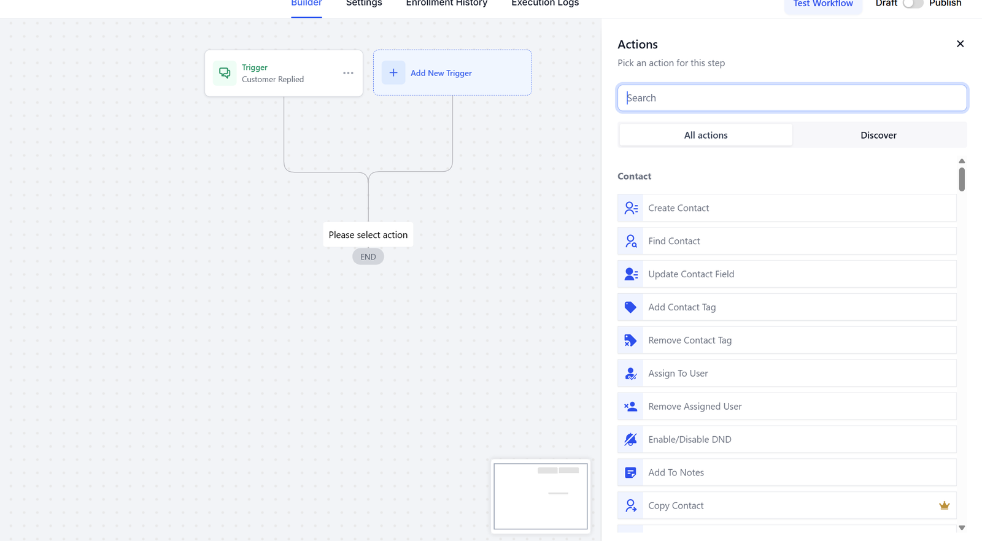Select the Create Contact action text

[x=678, y=208]
